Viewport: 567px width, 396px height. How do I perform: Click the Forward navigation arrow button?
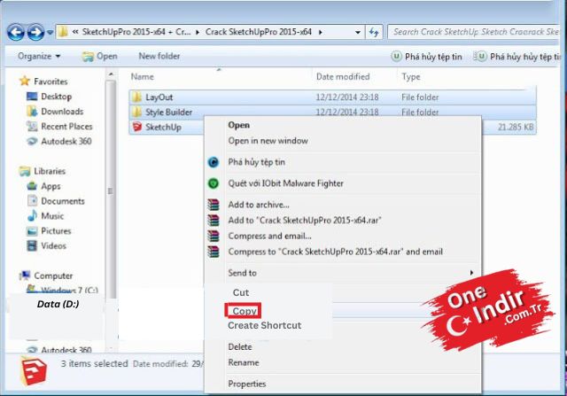point(35,33)
